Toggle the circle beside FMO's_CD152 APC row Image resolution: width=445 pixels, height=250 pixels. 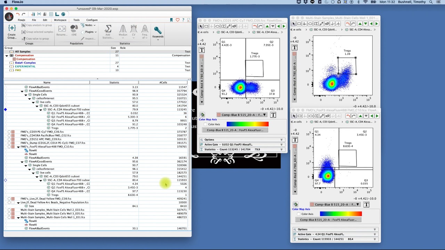pos(9,139)
